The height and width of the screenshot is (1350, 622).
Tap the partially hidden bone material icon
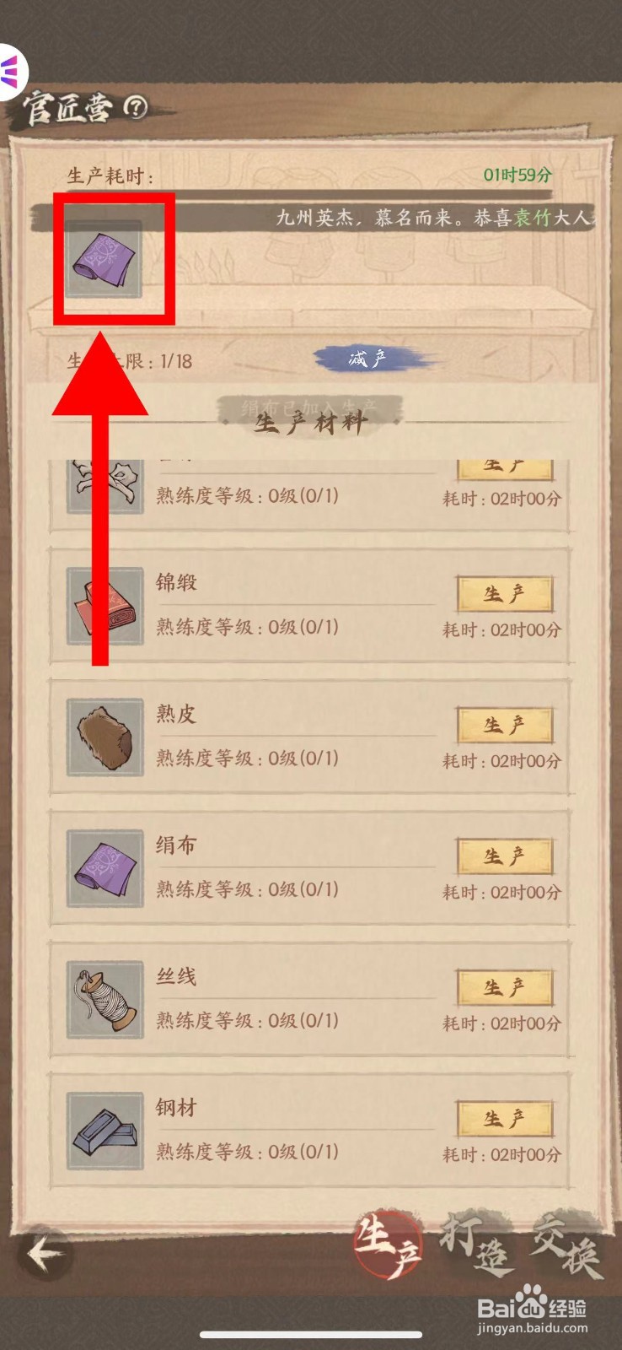point(105,487)
